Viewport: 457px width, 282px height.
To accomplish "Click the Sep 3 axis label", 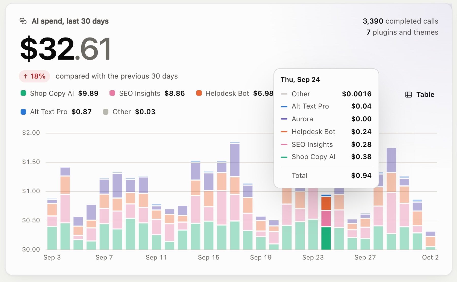I will [x=52, y=257].
